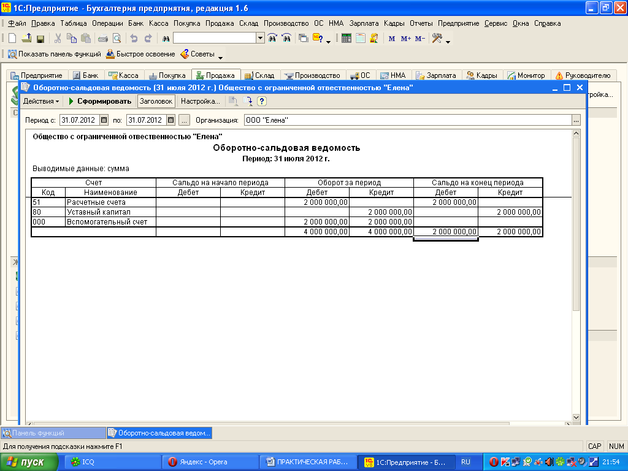
Task: Open the Calculator icon
Action: pyautogui.click(x=347, y=39)
